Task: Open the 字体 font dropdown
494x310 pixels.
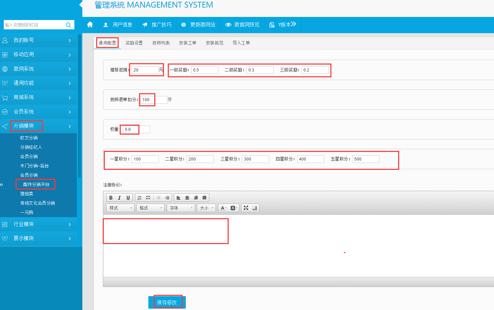Action: 181,208
